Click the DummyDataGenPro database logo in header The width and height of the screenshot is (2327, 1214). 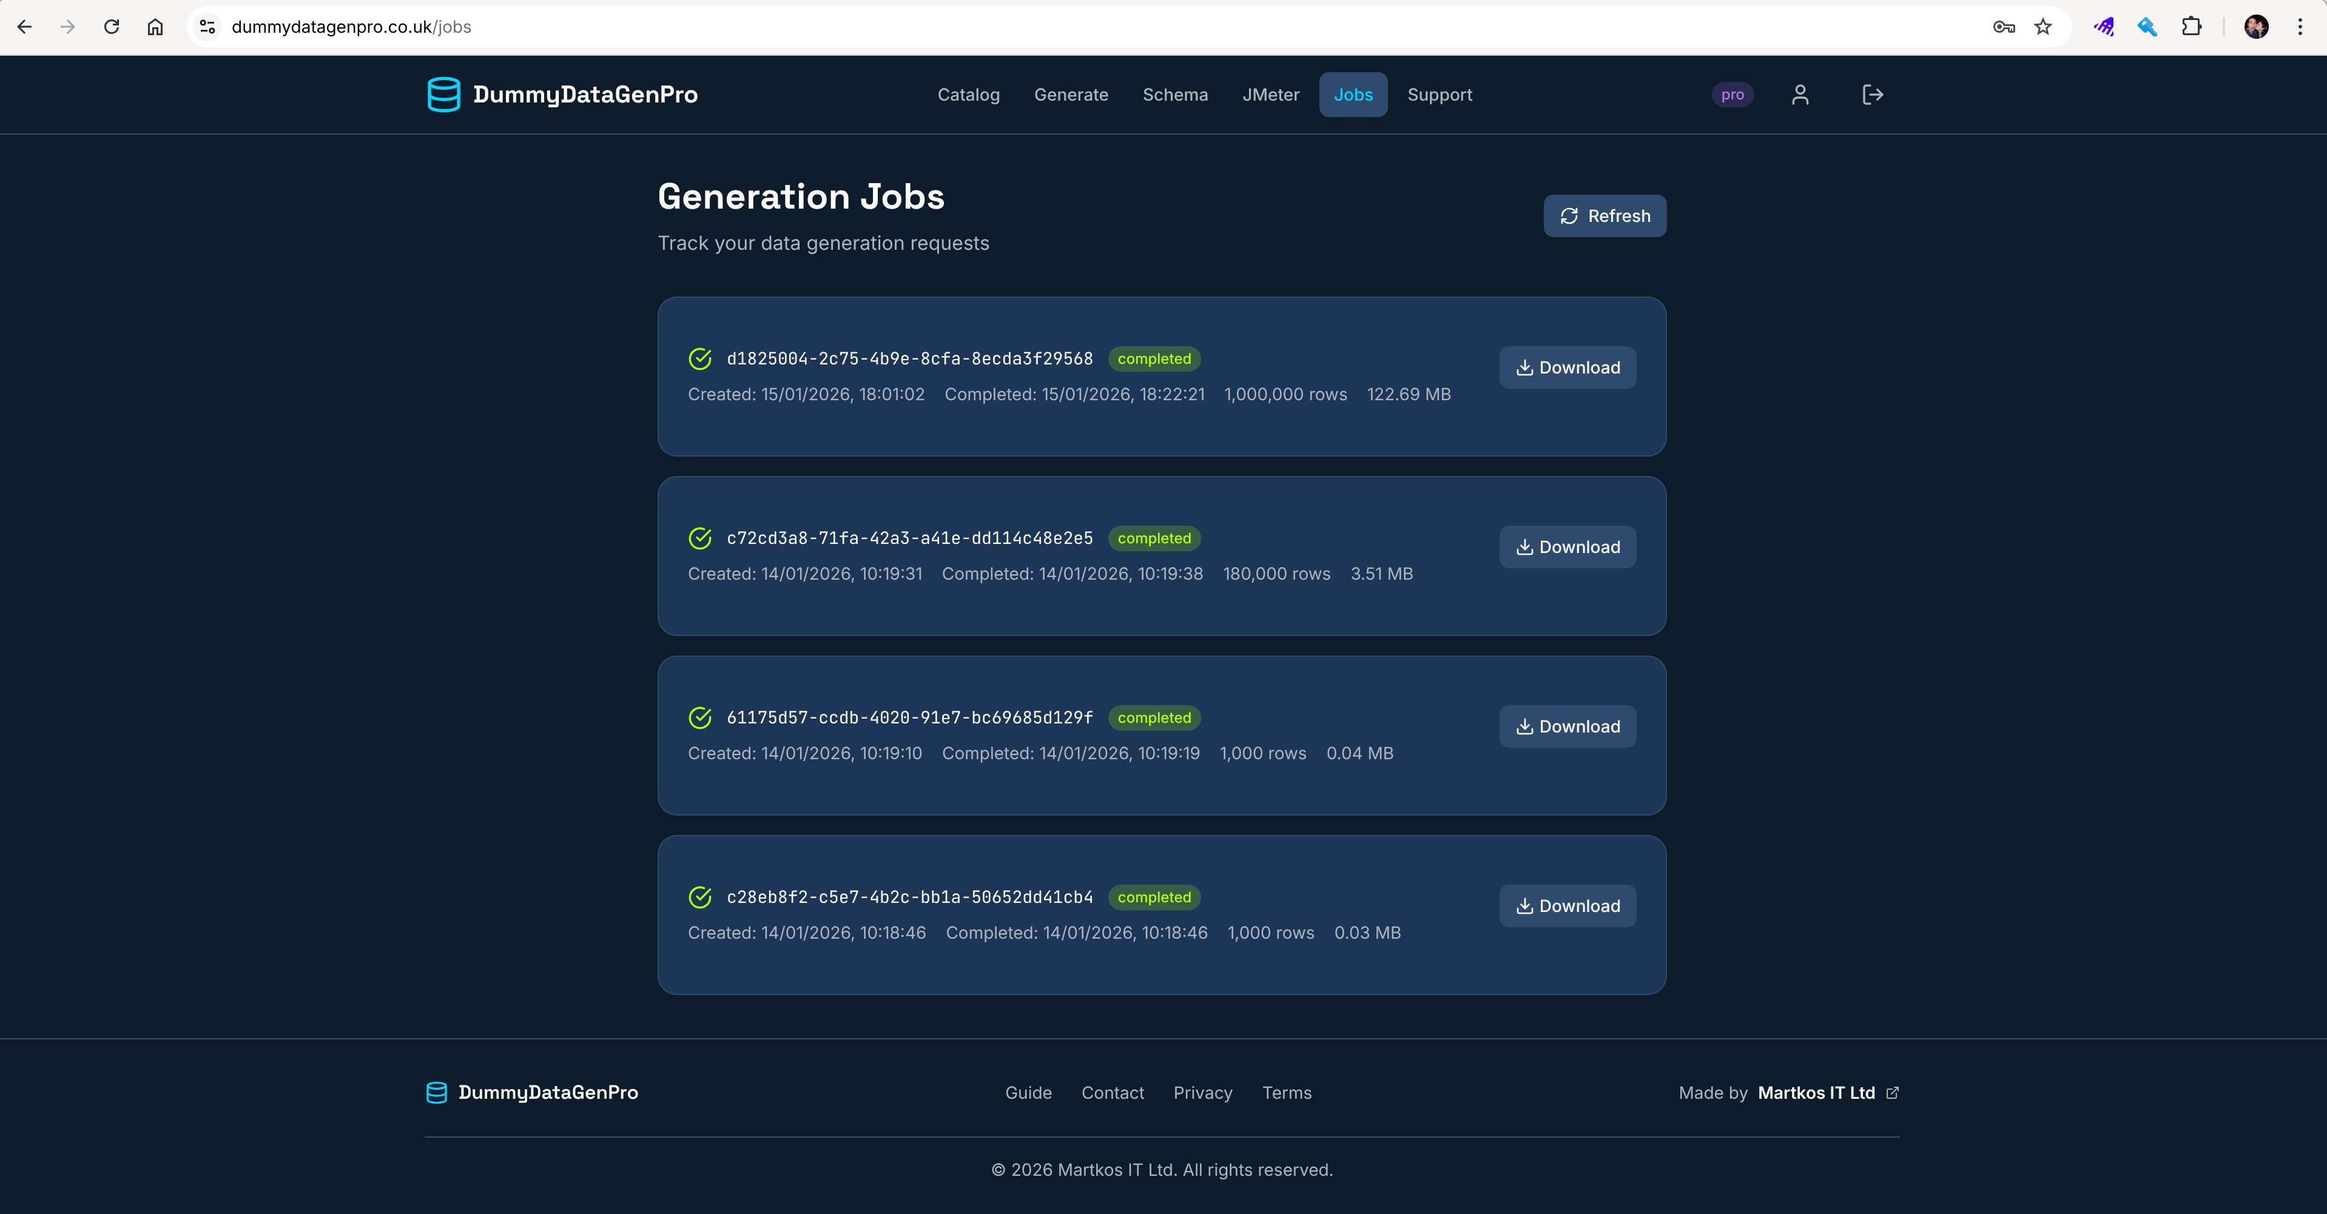[445, 94]
